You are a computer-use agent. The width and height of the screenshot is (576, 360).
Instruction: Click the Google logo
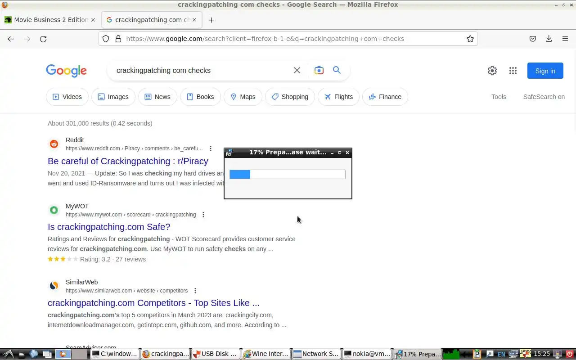[x=66, y=71]
